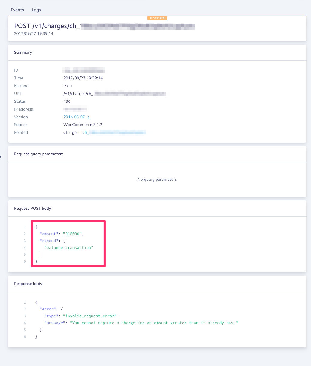Click the orange TEST DATA badge
The height and width of the screenshot is (366, 311).
click(157, 18)
